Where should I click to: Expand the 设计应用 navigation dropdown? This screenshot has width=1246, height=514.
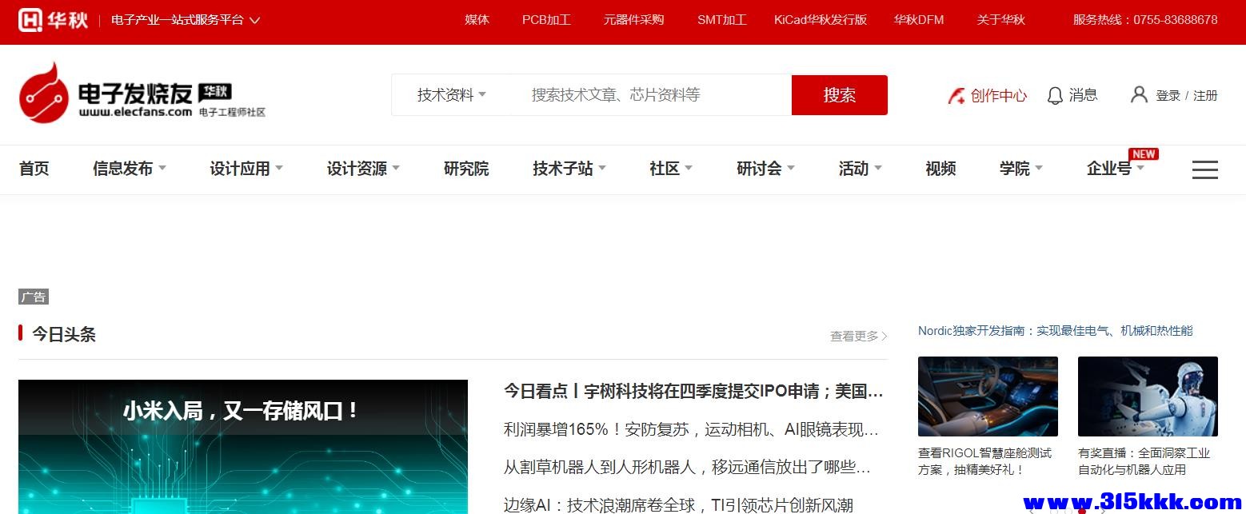tap(246, 169)
